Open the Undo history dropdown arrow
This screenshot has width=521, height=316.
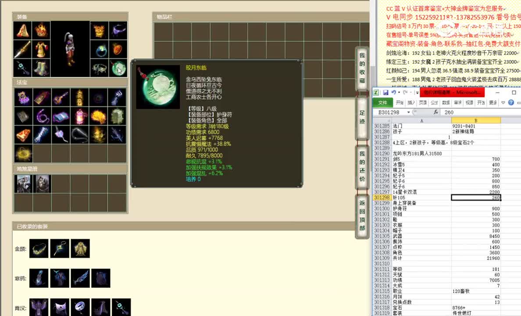coord(399,93)
